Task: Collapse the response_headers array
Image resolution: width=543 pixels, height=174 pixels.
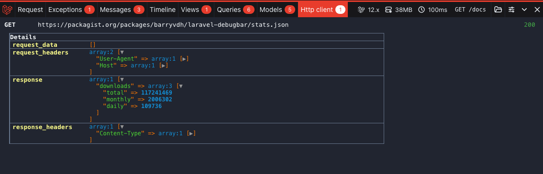Action: [122, 127]
